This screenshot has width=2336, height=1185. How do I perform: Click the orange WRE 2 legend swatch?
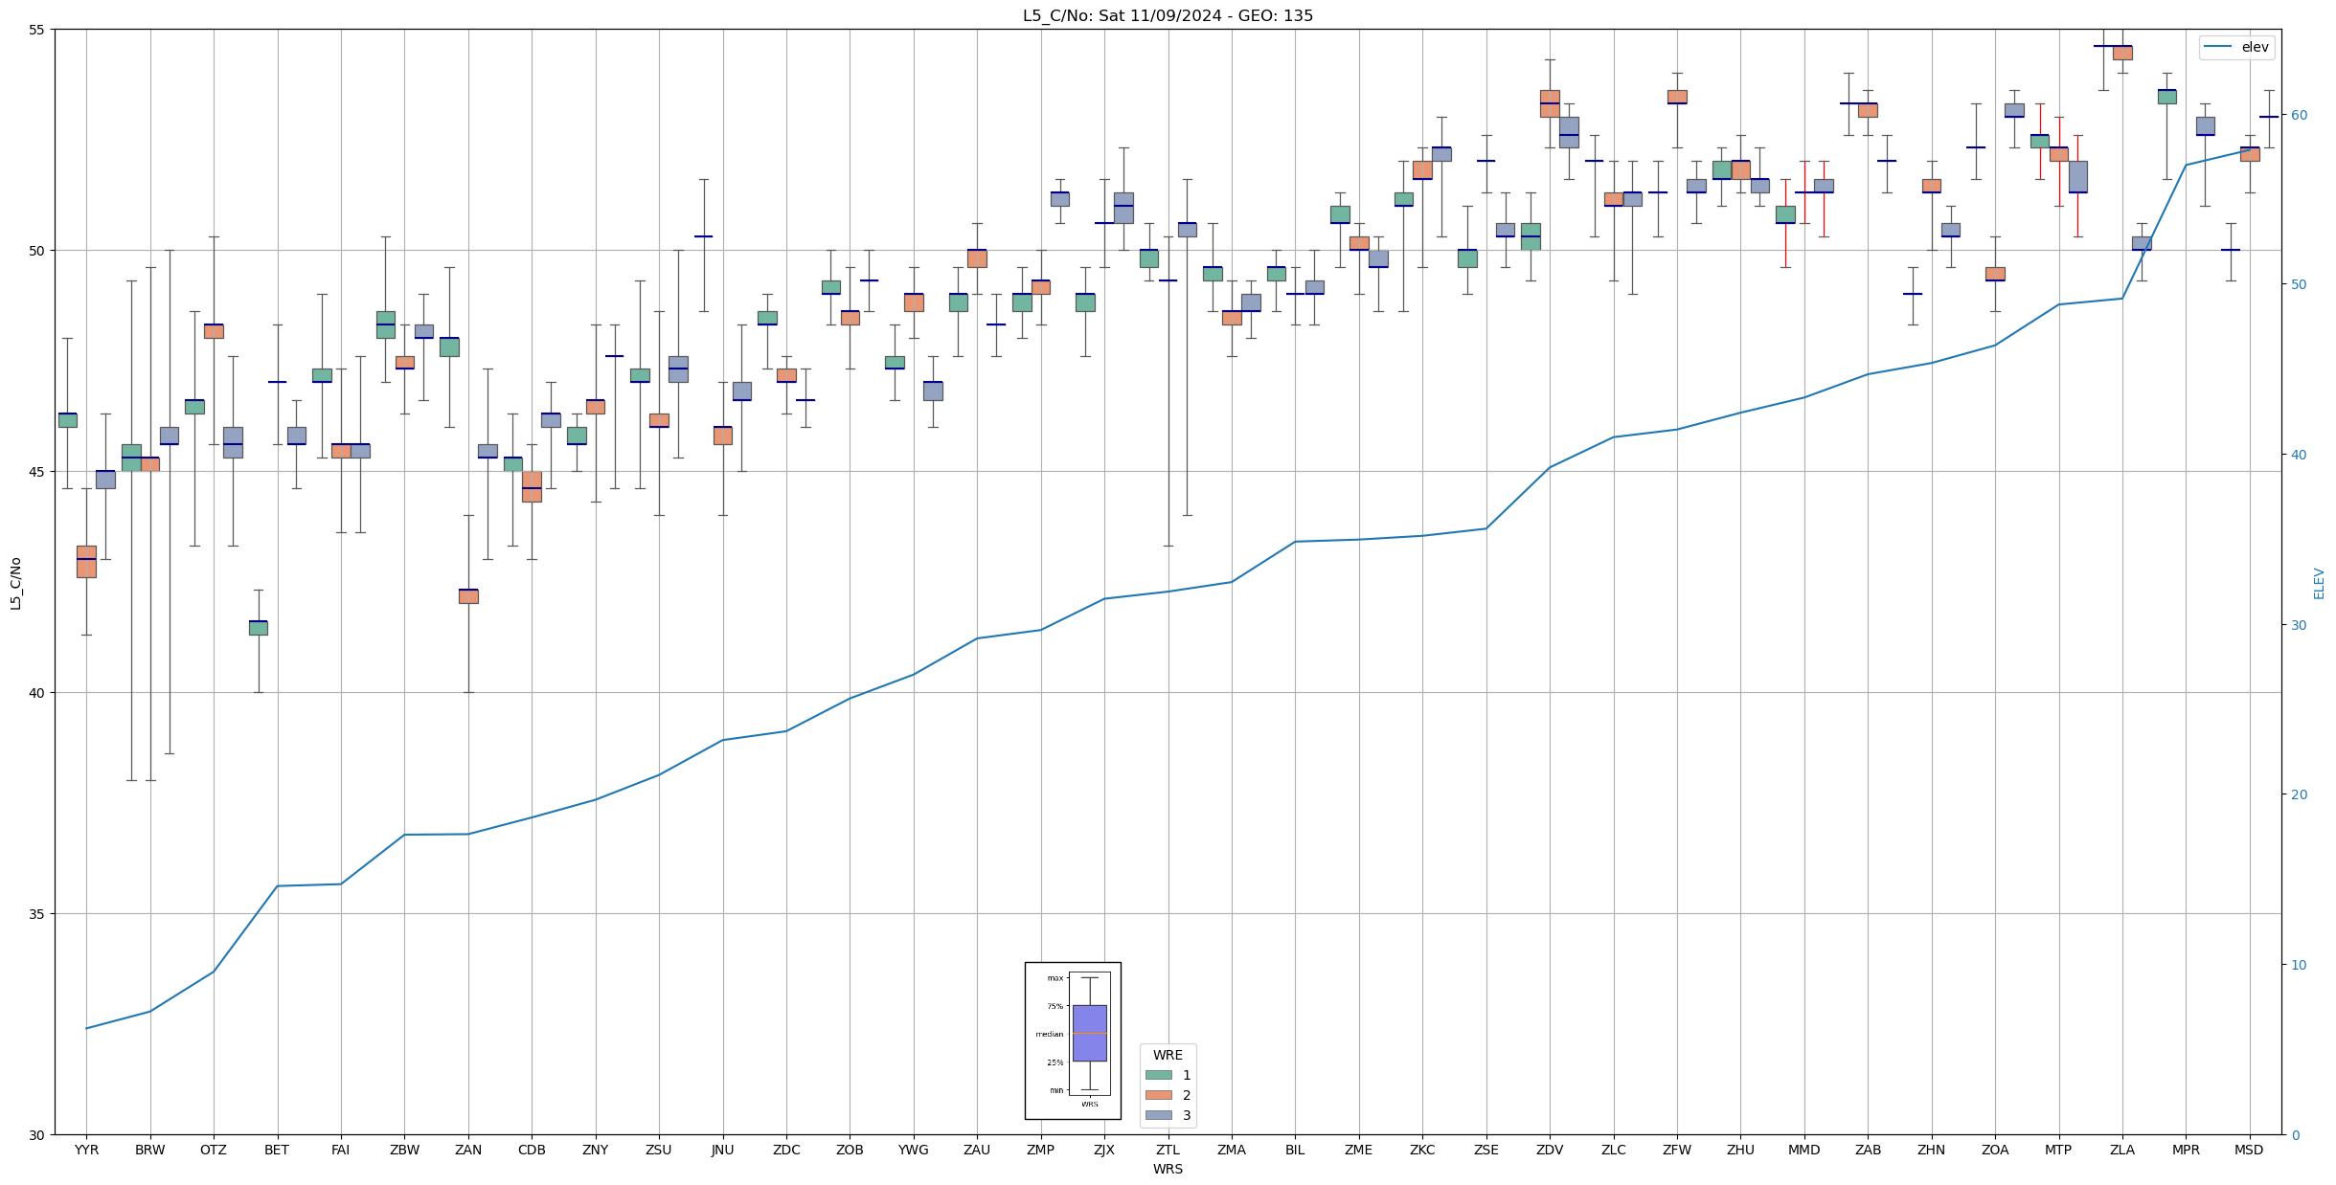point(1158,1095)
